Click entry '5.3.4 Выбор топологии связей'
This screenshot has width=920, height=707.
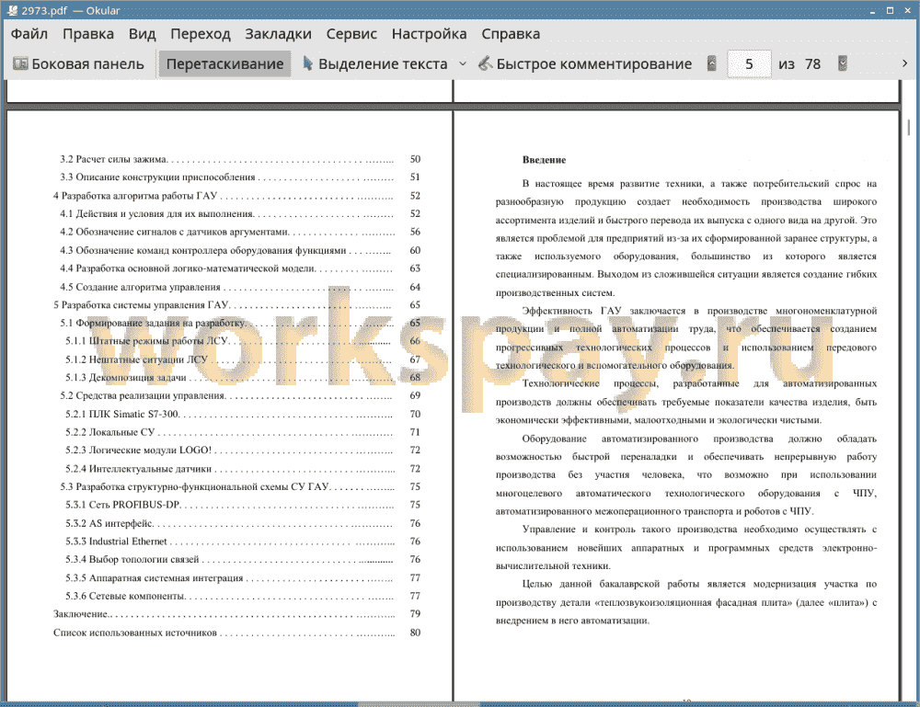[132, 559]
